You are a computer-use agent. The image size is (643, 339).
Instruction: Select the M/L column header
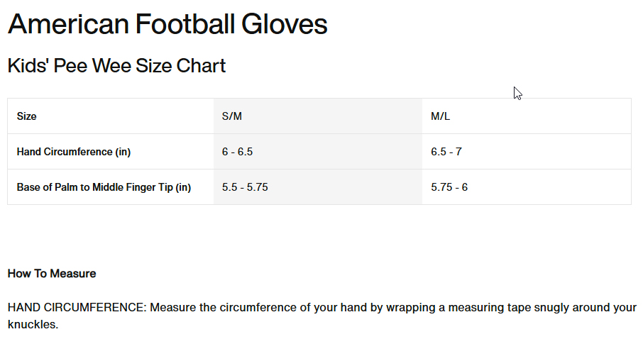pos(441,116)
